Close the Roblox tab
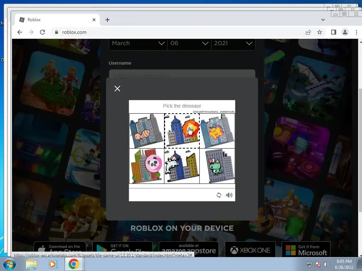Viewport: 362px width, 271px height. coord(94,20)
